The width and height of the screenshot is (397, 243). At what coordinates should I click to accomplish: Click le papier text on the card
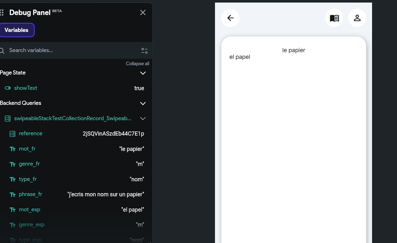point(294,50)
